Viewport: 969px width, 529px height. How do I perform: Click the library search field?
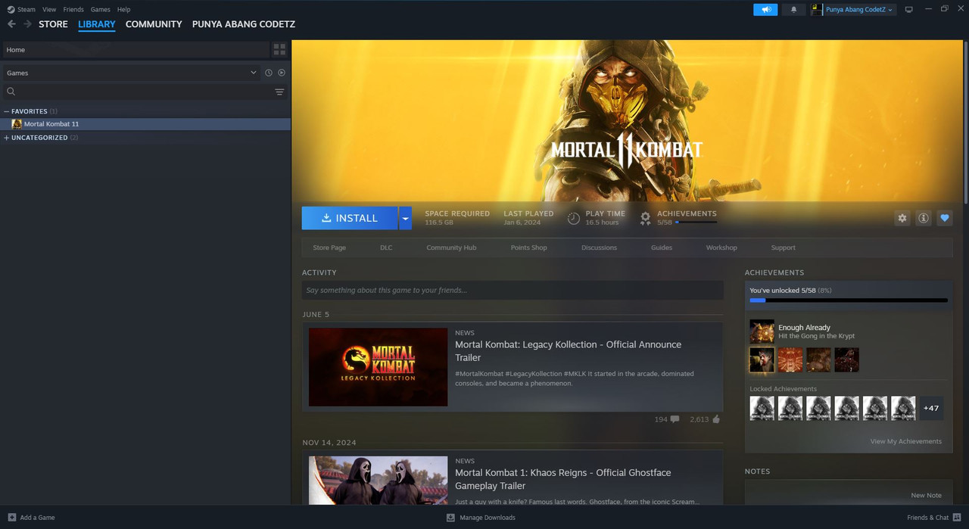(136, 92)
